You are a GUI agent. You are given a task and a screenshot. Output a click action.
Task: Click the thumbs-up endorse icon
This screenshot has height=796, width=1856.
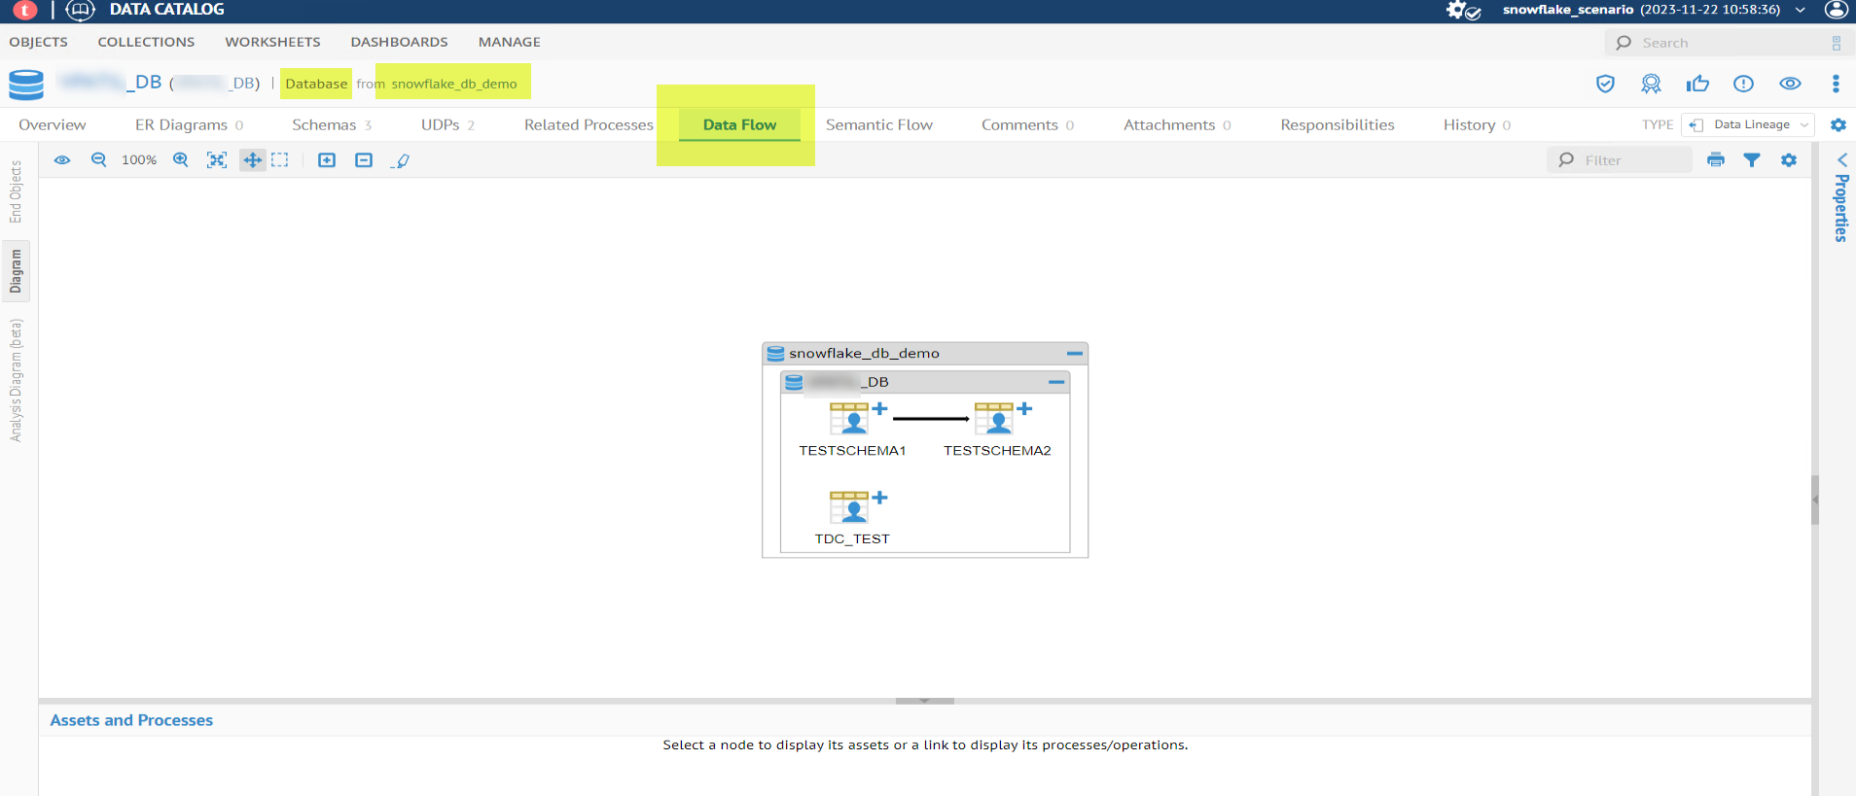coord(1697,84)
